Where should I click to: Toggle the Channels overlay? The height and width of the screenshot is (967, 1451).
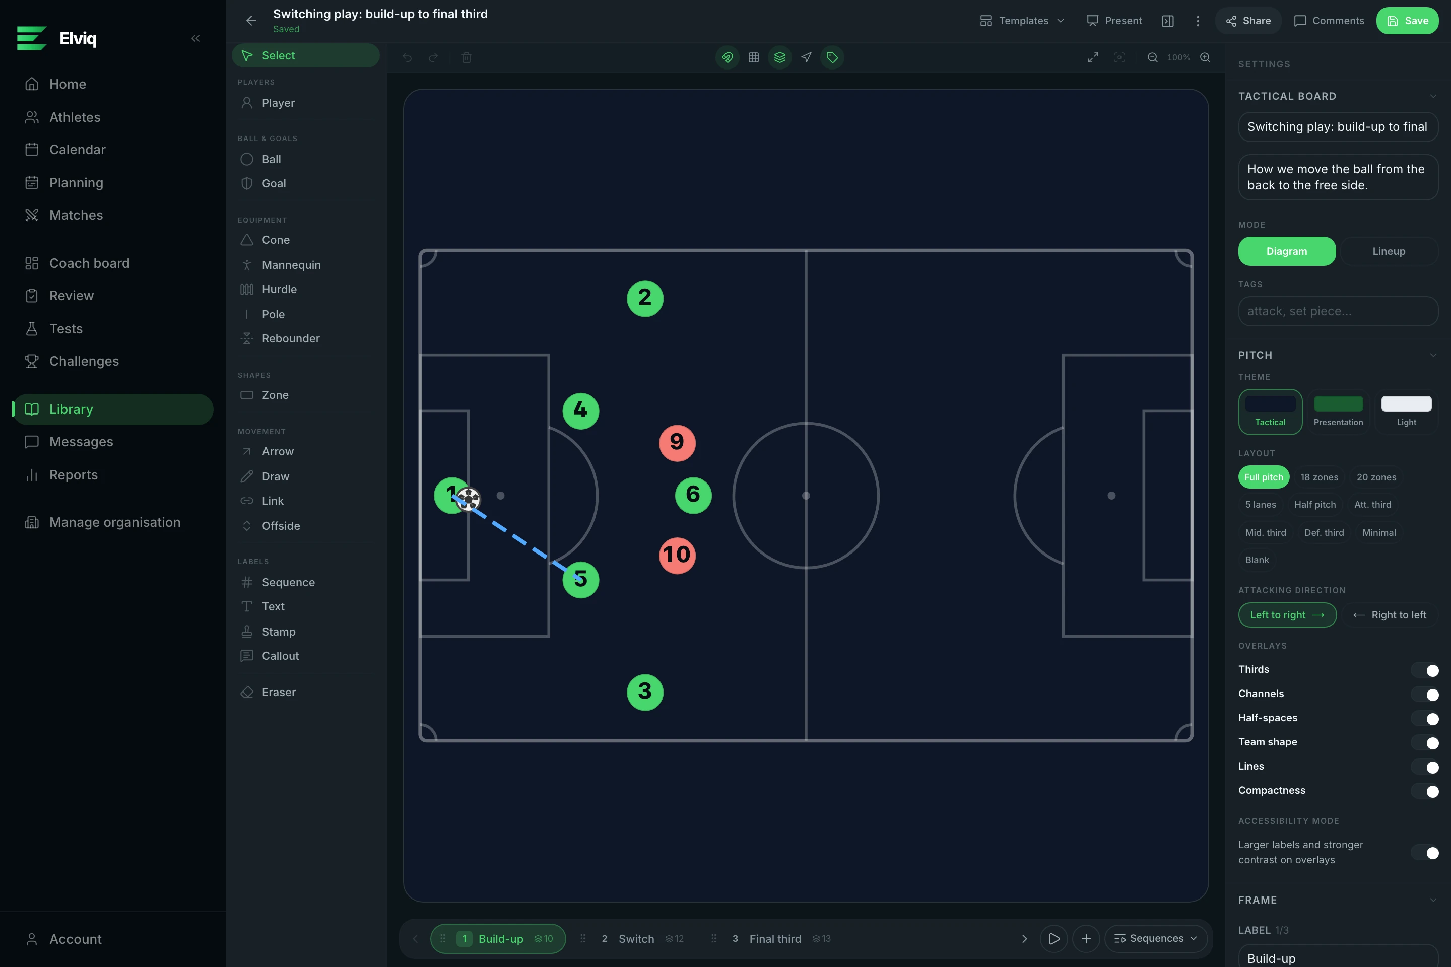pos(1424,695)
